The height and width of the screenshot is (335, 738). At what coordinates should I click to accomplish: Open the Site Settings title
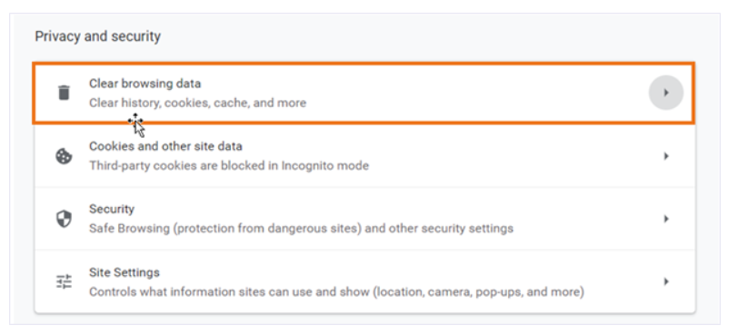[x=125, y=272]
